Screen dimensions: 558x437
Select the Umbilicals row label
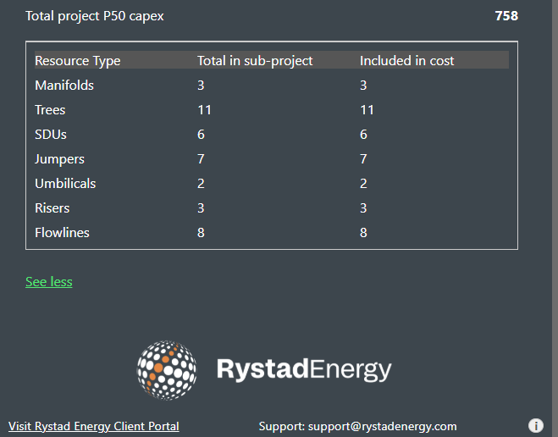(65, 184)
